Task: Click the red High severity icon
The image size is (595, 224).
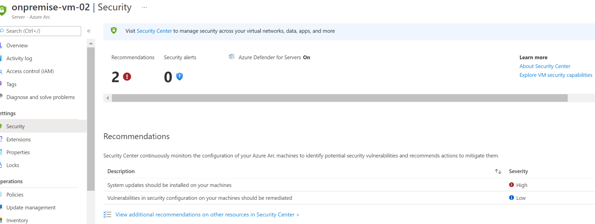Action: (511, 185)
